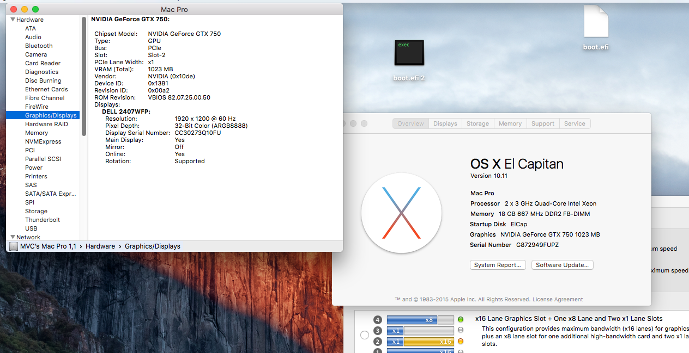Select Storage in the Hardware sidebar
Viewport: 689px width, 353px height.
coord(36,211)
